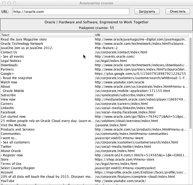Image resolution: width=193 pixels, height=185 pixels.
Task: Select the 'Facebook' row
Action: [94, 112]
